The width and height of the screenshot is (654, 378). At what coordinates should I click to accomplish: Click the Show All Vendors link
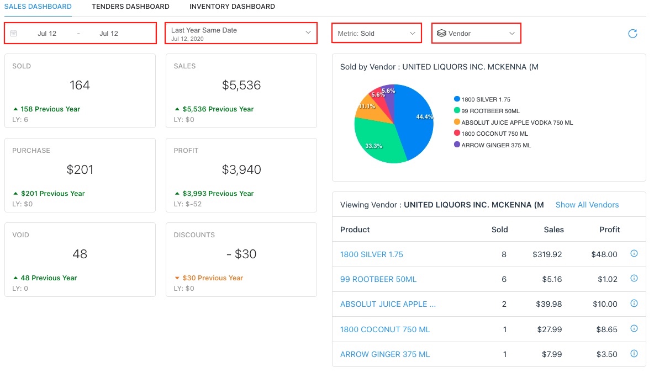tap(587, 205)
